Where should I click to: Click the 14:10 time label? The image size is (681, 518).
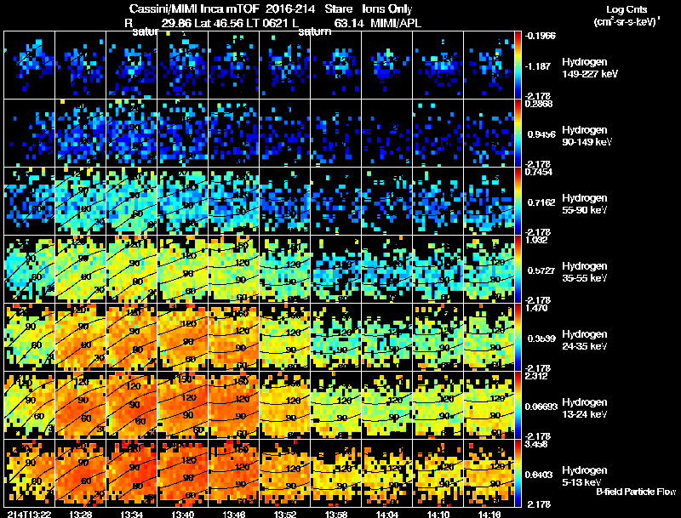[438, 514]
